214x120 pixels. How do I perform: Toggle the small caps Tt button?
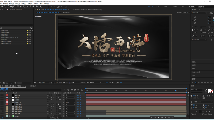tap(203, 111)
